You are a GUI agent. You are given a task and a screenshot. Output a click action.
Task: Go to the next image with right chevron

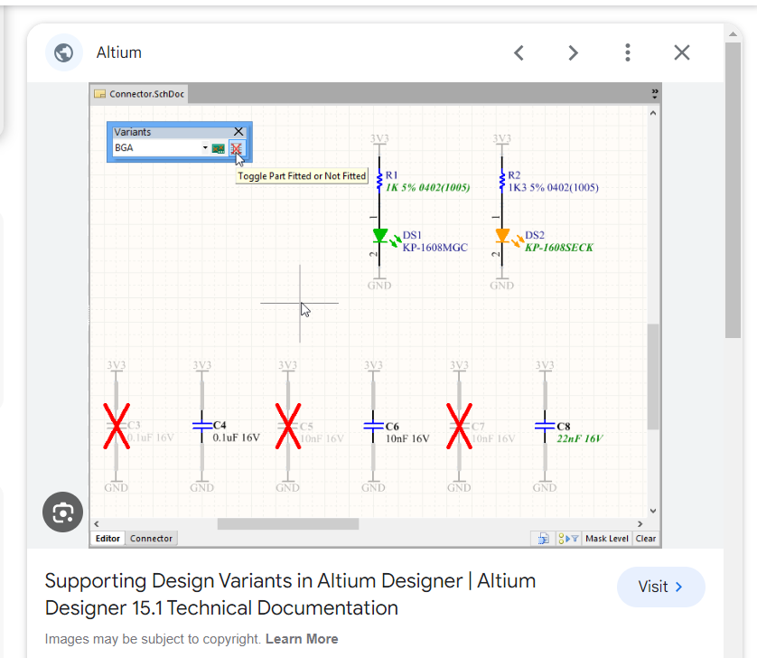[573, 52]
